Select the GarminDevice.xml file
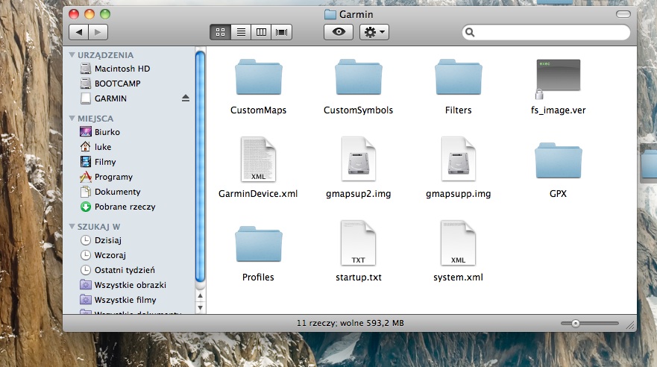This screenshot has height=367, width=657. (258, 159)
